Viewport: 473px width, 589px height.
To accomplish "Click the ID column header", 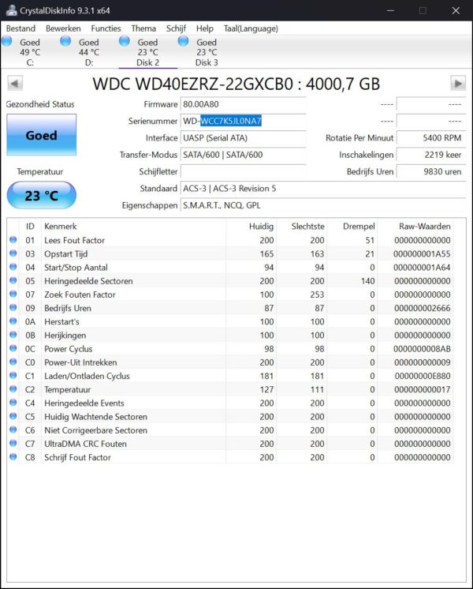I will (30, 226).
